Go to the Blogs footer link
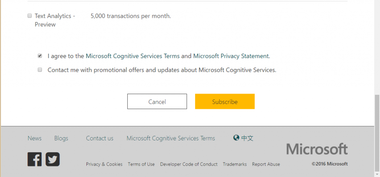Image resolution: width=380 pixels, height=177 pixels. click(61, 138)
